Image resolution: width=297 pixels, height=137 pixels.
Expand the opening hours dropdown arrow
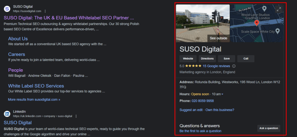pyautogui.click(x=222, y=94)
